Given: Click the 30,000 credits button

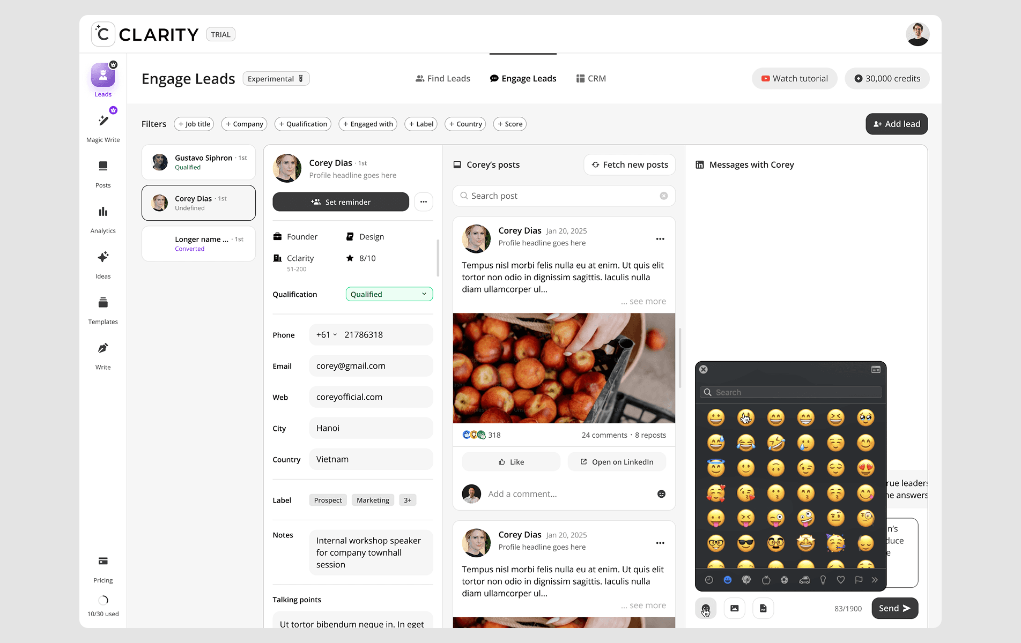Looking at the screenshot, I should [x=887, y=78].
